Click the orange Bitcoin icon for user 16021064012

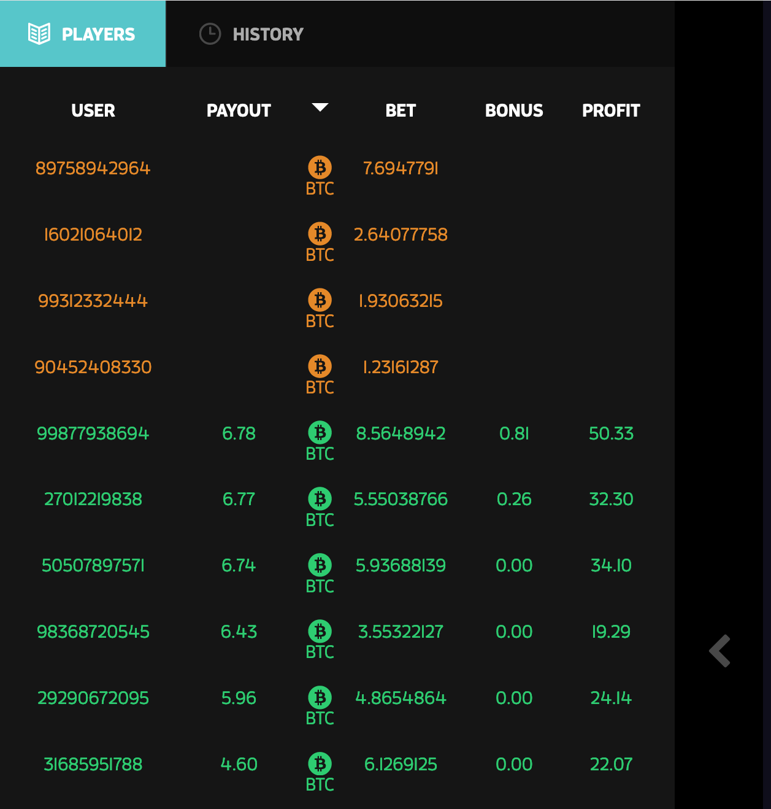pyautogui.click(x=320, y=234)
